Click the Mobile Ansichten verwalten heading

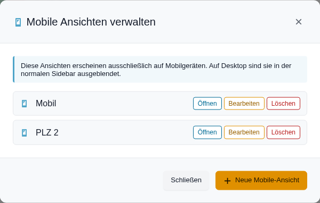click(x=91, y=22)
